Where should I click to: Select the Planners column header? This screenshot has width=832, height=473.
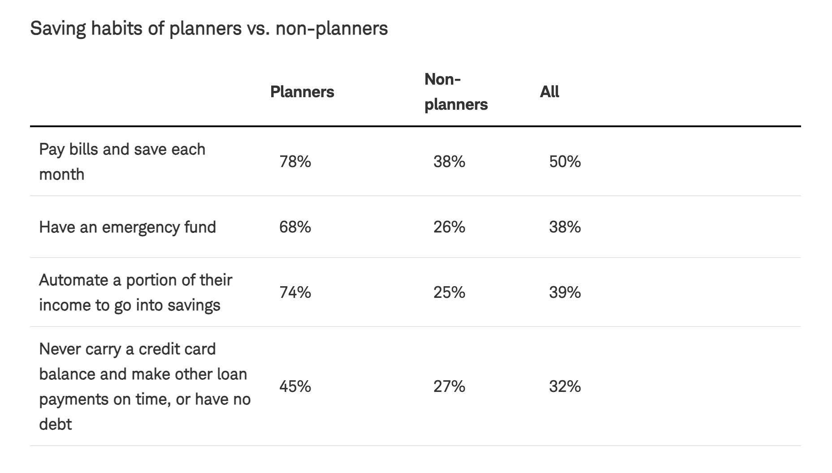coord(302,92)
